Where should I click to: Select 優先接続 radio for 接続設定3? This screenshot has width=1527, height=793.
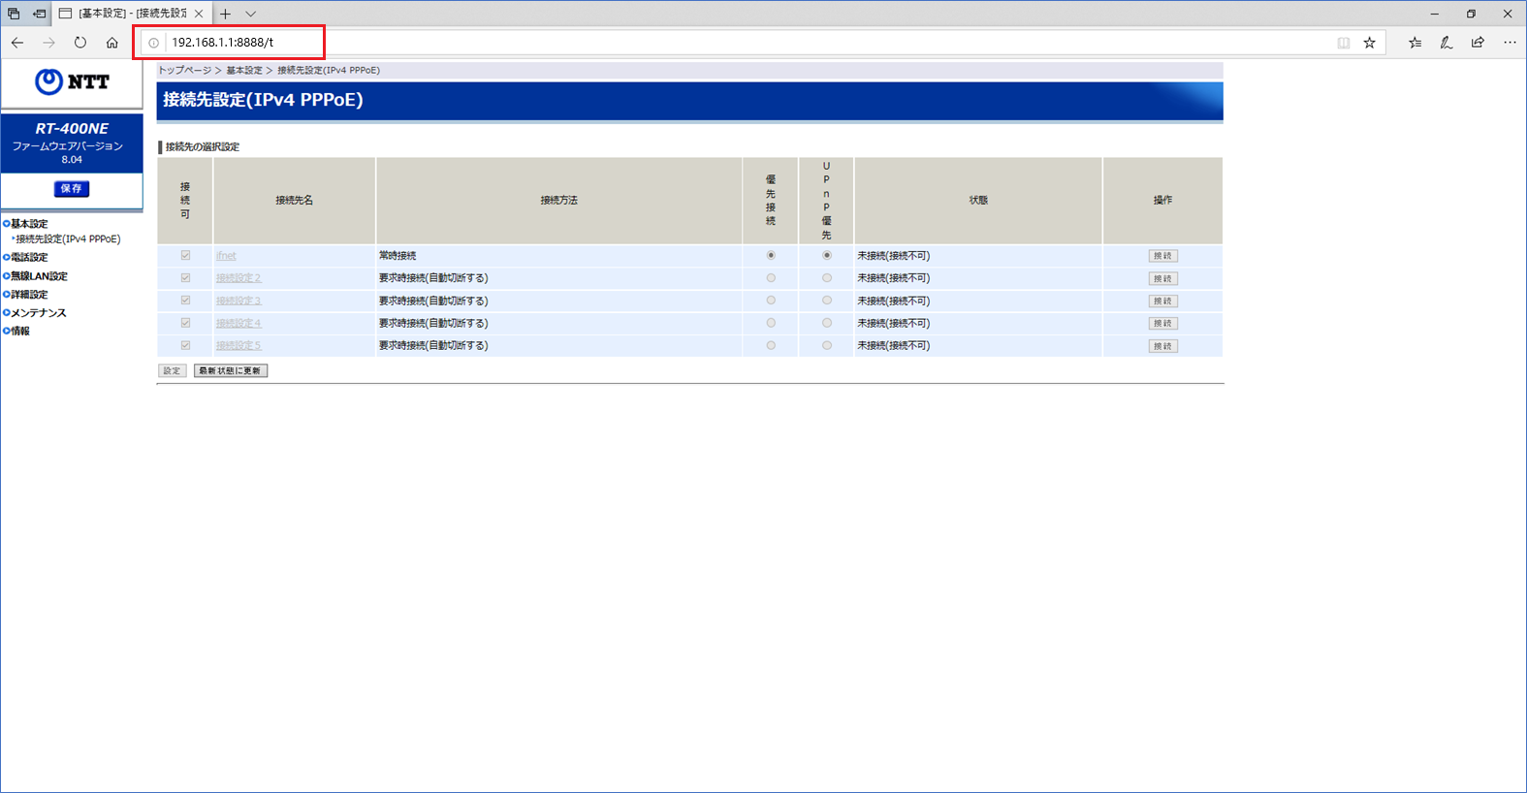(x=771, y=301)
